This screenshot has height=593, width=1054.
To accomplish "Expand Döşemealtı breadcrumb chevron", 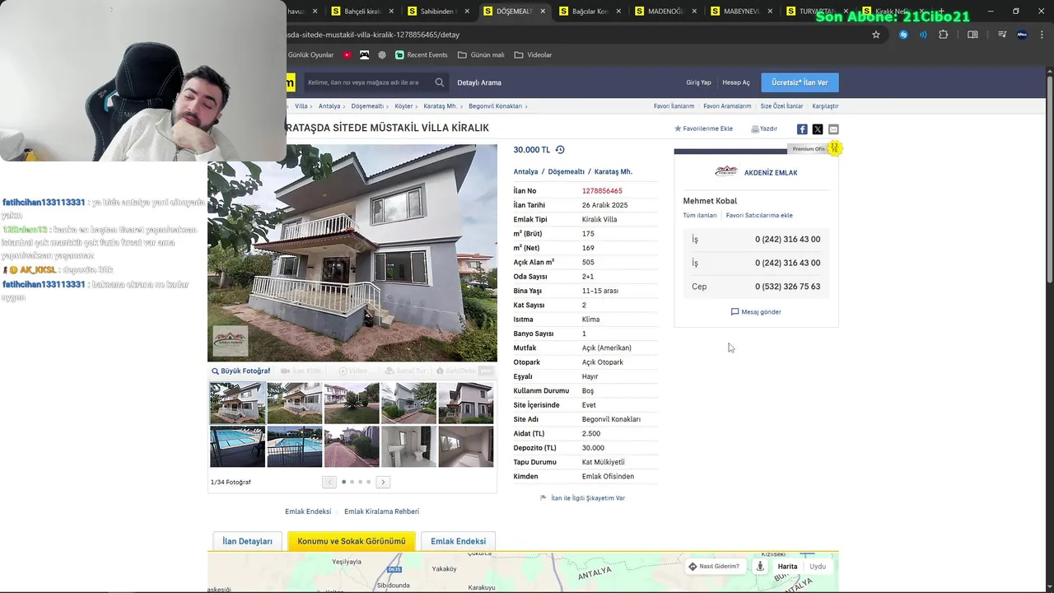I will pyautogui.click(x=388, y=106).
